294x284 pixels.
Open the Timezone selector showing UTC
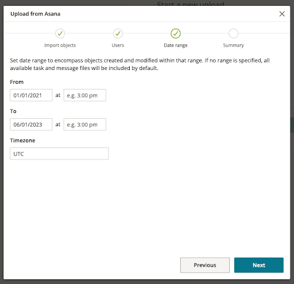coord(59,154)
